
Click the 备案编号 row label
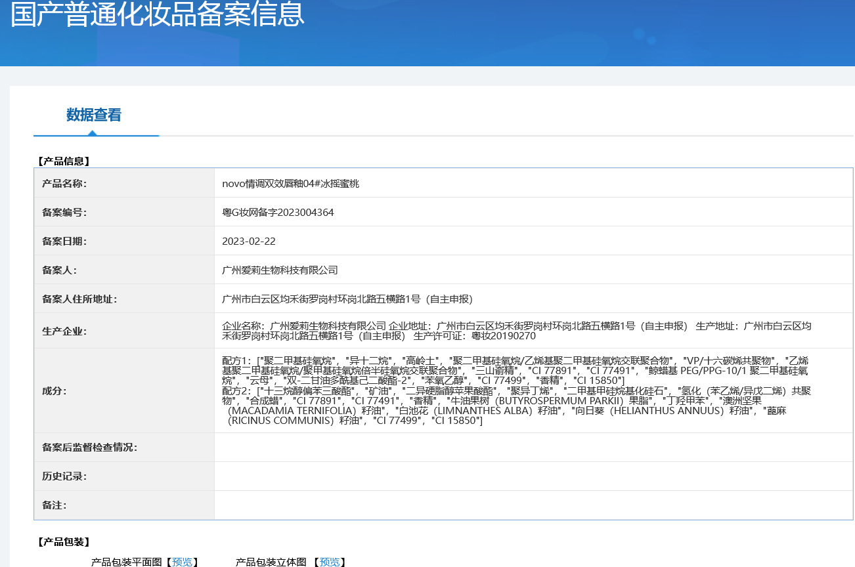pyautogui.click(x=64, y=213)
